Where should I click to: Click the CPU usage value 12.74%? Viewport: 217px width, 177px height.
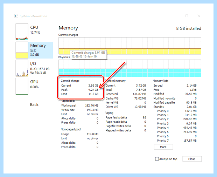tap(35, 33)
